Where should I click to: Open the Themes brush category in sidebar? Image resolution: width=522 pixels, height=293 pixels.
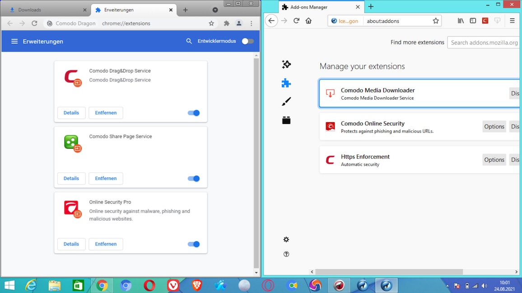[286, 102]
